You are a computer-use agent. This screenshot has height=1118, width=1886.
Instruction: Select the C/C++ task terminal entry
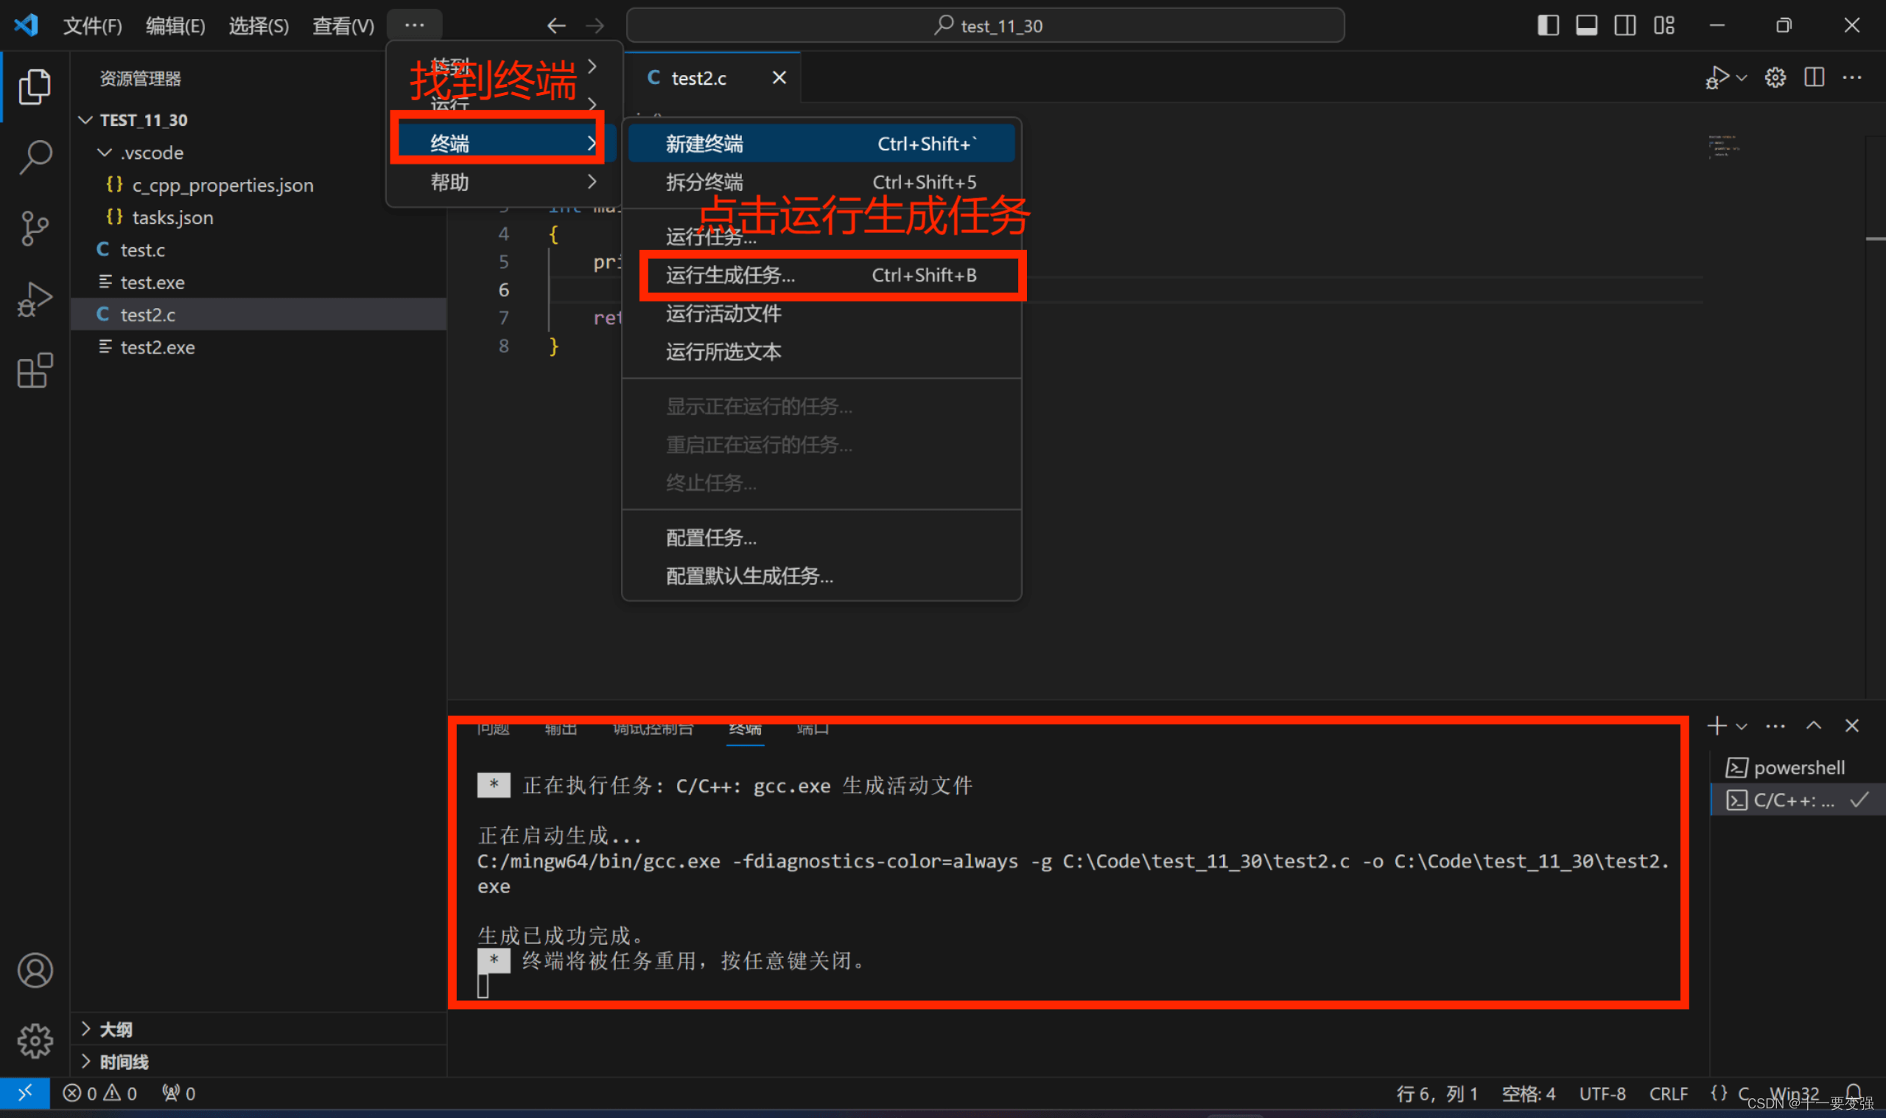[x=1798, y=800]
